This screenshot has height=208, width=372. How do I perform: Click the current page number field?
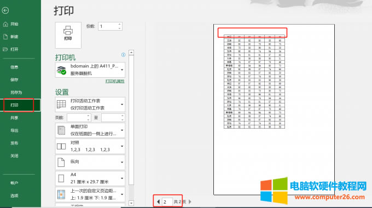[167, 201]
